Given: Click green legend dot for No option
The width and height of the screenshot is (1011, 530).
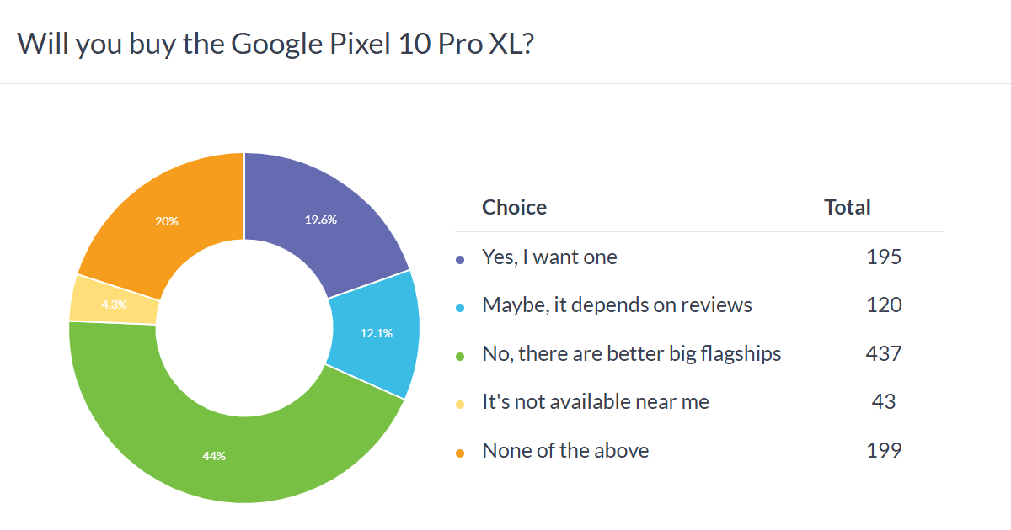Looking at the screenshot, I should pyautogui.click(x=460, y=357).
